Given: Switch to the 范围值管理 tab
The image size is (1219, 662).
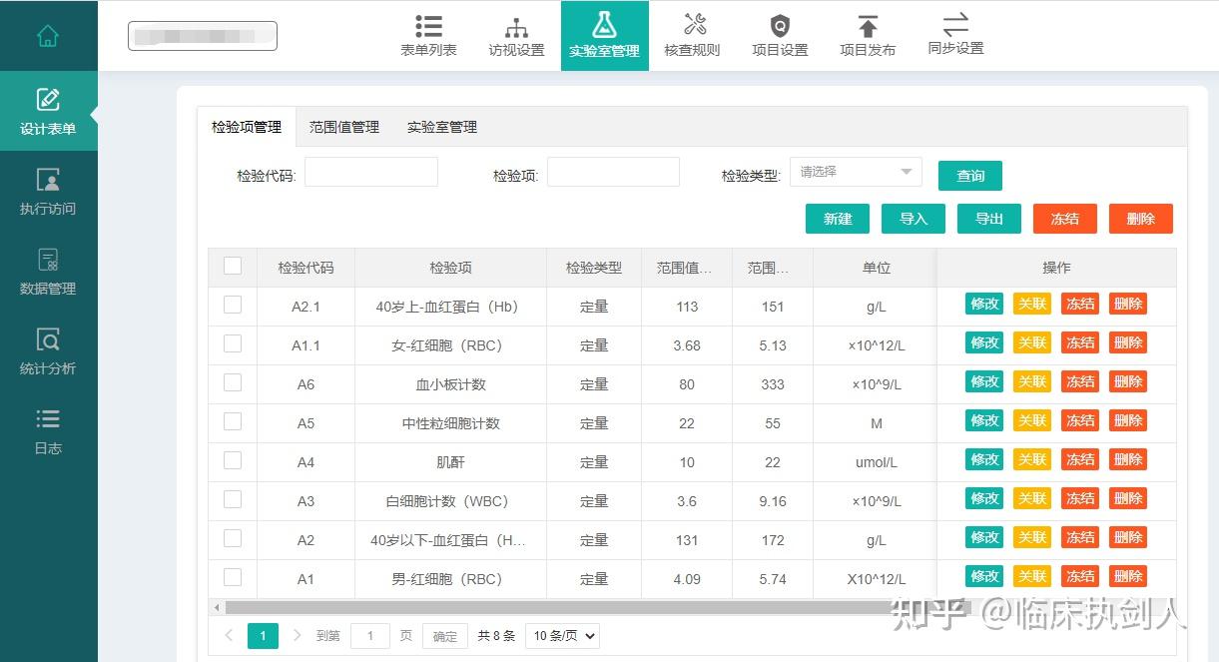Looking at the screenshot, I should click(x=343, y=128).
